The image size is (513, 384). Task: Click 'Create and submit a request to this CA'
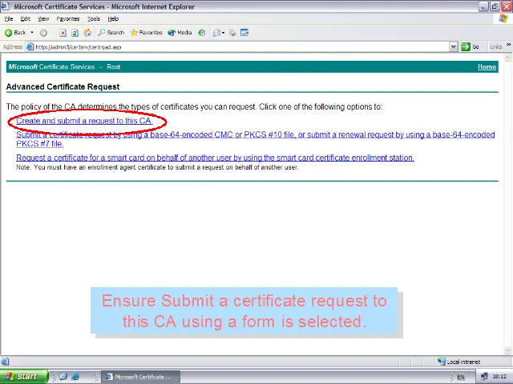(x=84, y=121)
